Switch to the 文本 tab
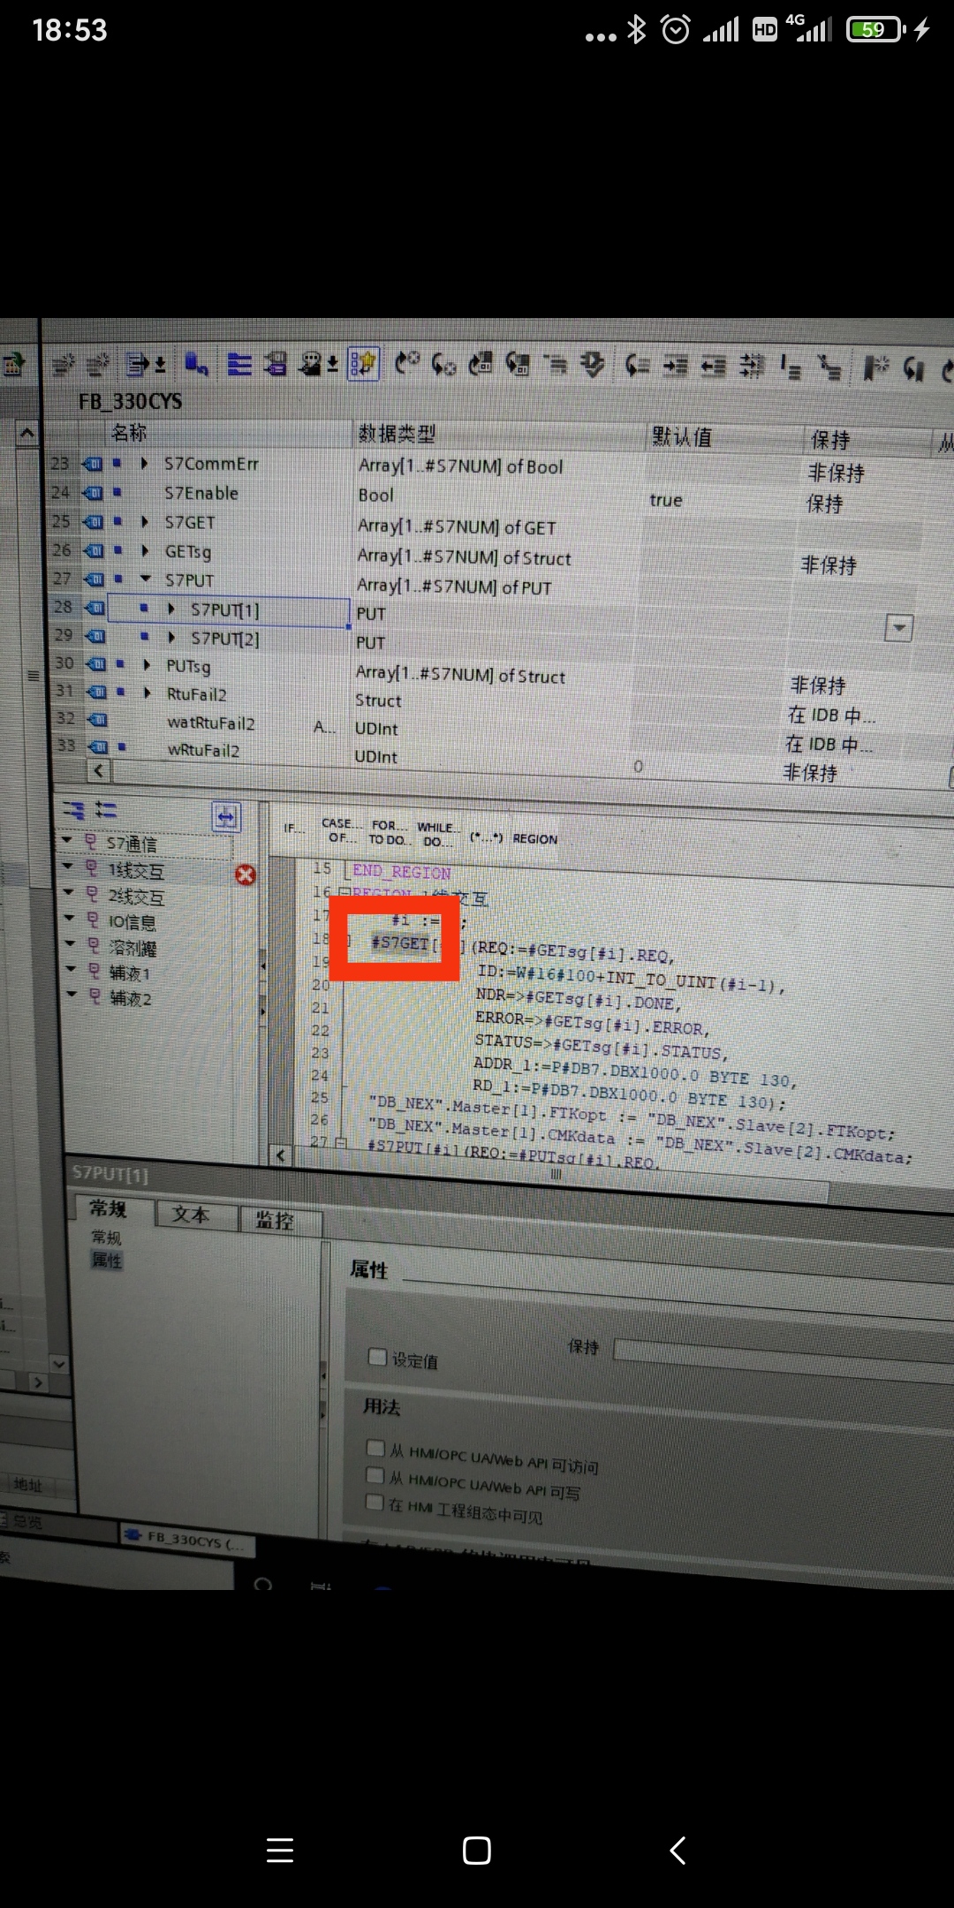This screenshot has height=1908, width=954. pyautogui.click(x=191, y=1215)
